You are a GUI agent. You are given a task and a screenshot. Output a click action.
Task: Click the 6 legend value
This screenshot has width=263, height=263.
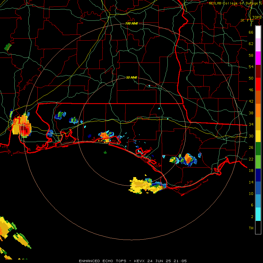(252, 205)
